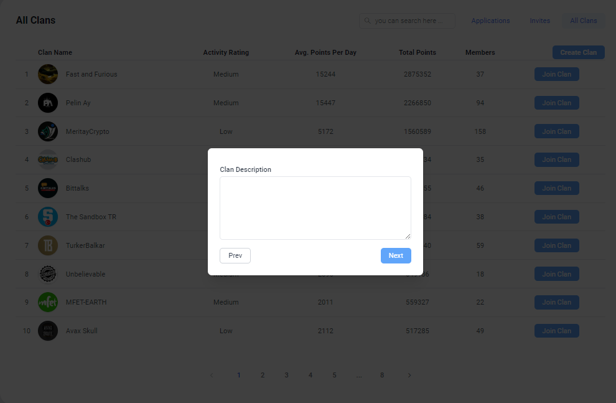Image resolution: width=616 pixels, height=403 pixels.
Task: Click the Avax Skull clan name
Action: [x=82, y=331]
